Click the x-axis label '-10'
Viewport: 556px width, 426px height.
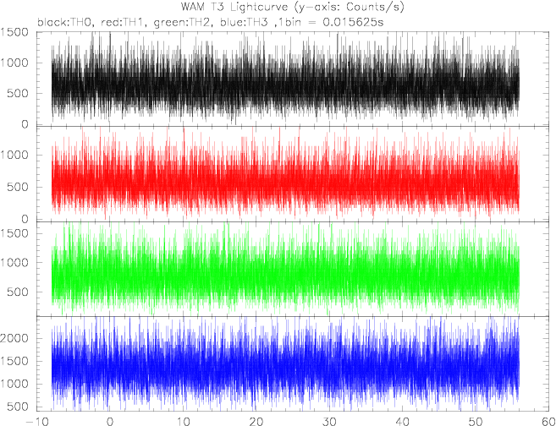36,422
